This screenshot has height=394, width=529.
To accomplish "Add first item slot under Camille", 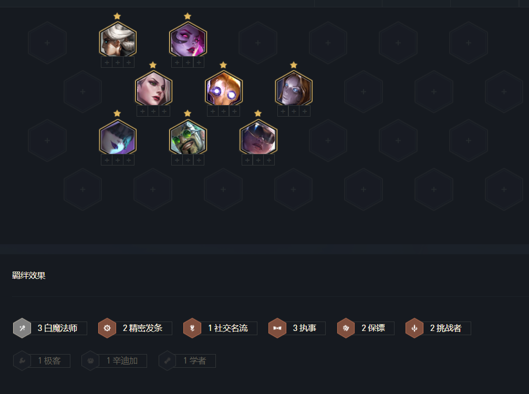I will click(x=107, y=63).
